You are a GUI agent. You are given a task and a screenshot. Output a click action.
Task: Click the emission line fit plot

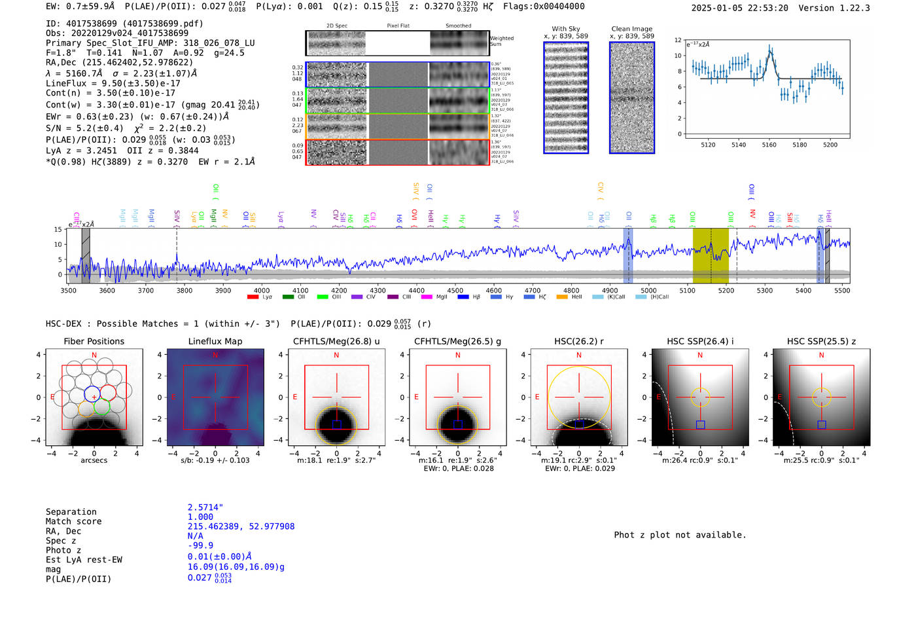point(767,89)
